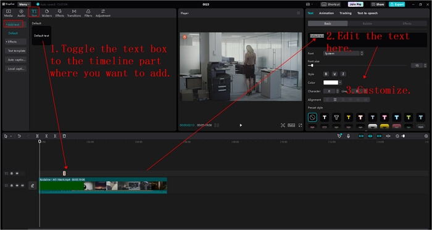The width and height of the screenshot is (432, 230).
Task: Select the pink T preset style
Action: point(384,118)
